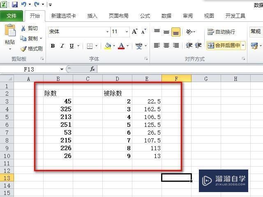This screenshot has width=263, height=197.
Task: Decrease font size with small A icon
Action: click(143, 31)
